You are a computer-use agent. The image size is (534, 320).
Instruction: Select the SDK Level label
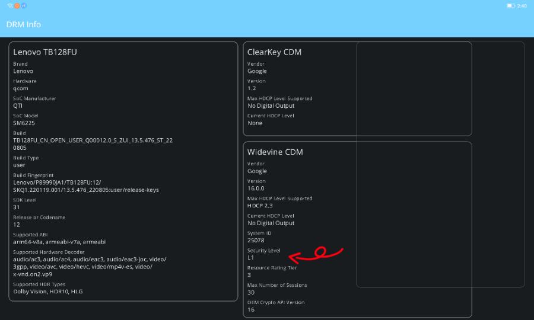[x=24, y=200]
